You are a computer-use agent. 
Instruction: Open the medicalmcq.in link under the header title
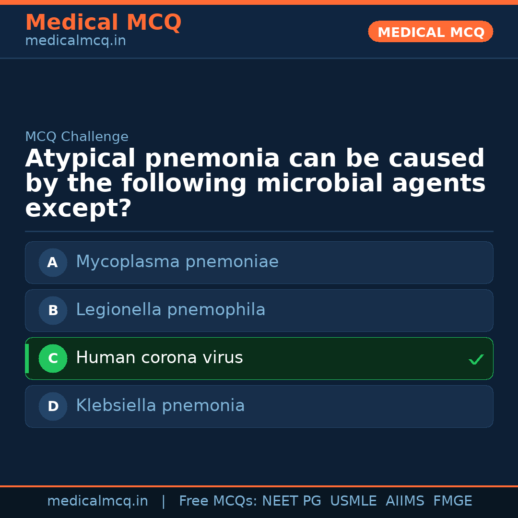tap(75, 41)
